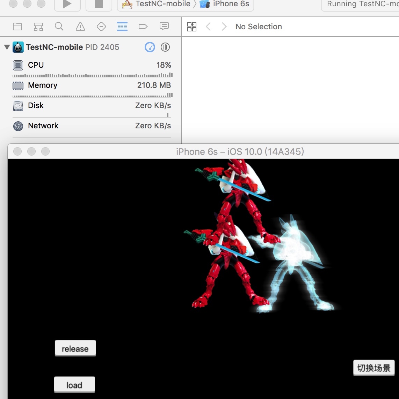Go forward with the editor right chevron
Viewport: 399px width, 399px height.
224,27
